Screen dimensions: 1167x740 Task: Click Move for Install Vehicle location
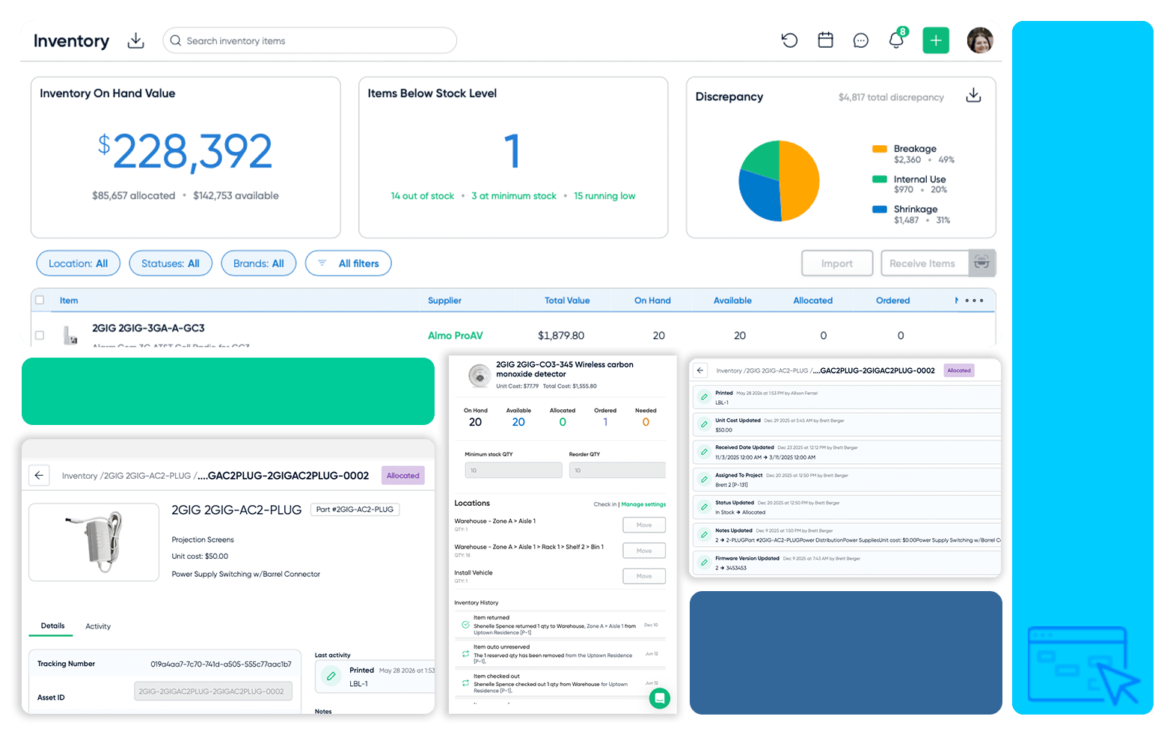click(644, 576)
